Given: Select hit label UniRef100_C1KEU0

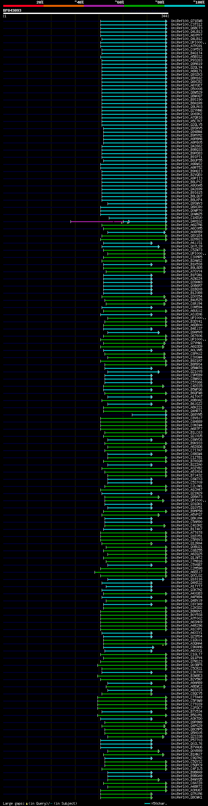Looking at the screenshot, I should [x=187, y=218].
